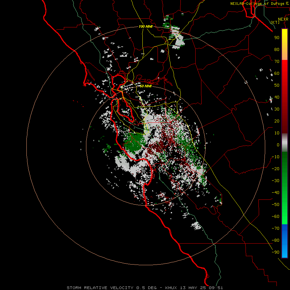Screen dimensions: 290x290
Task: Click the -70 value on the velocity scale
Action: (275, 228)
